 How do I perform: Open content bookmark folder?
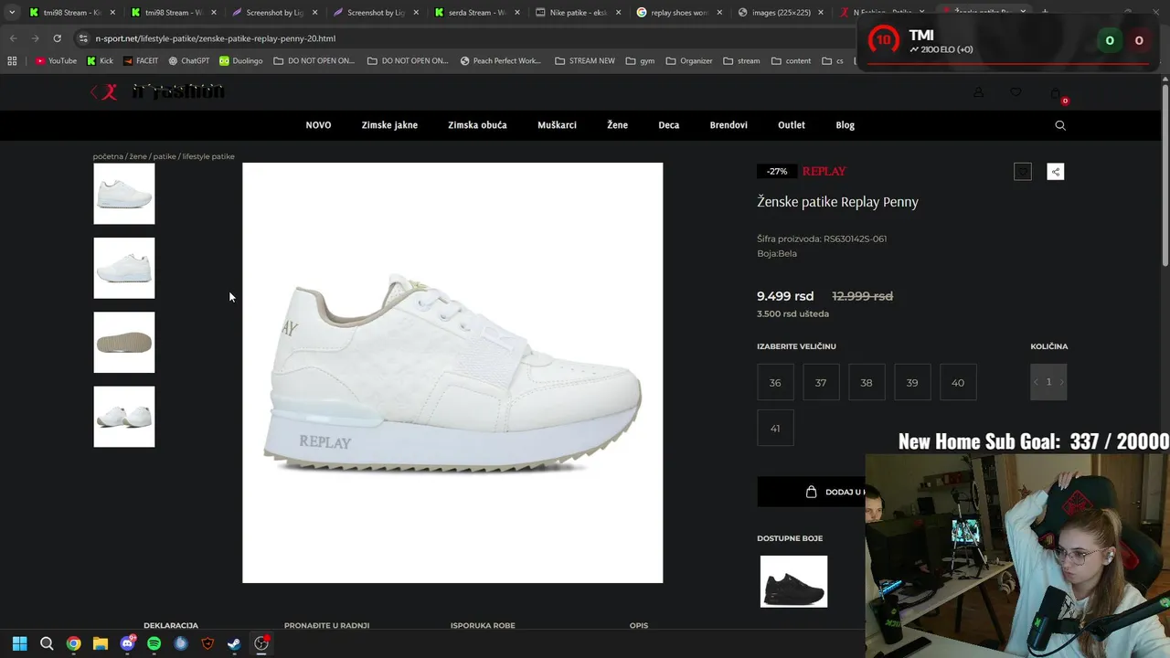[791, 61]
